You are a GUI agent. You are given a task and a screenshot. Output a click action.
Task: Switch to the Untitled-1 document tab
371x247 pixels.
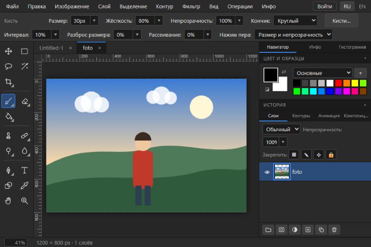pyautogui.click(x=51, y=48)
